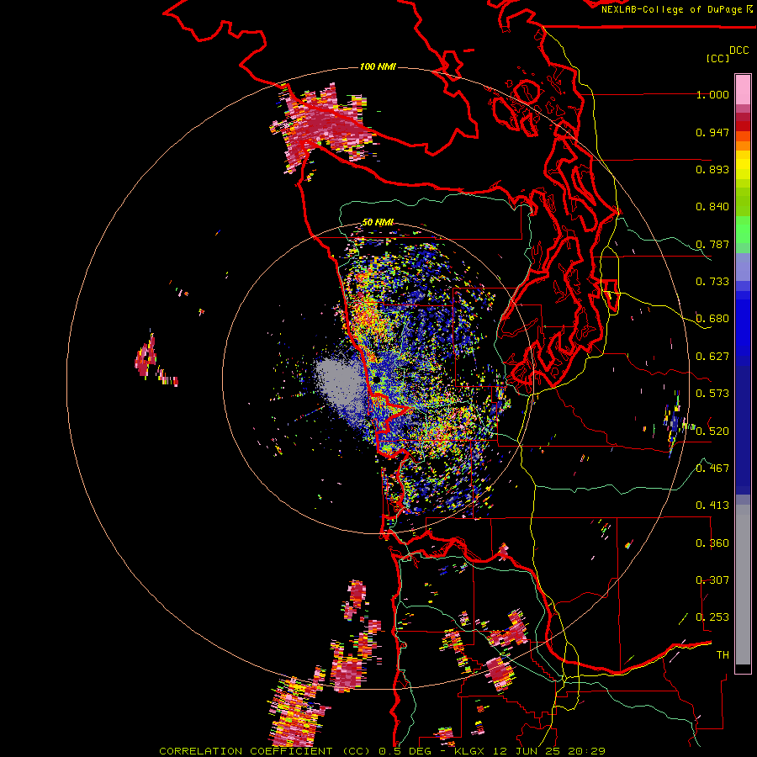Click the 0.733 scale value
Screen dimensions: 757x757
(x=712, y=282)
